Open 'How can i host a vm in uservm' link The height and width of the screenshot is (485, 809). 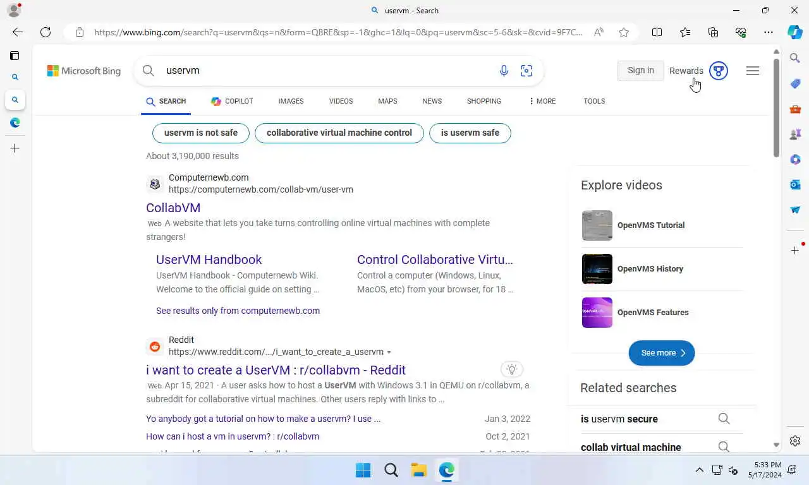pos(233,436)
